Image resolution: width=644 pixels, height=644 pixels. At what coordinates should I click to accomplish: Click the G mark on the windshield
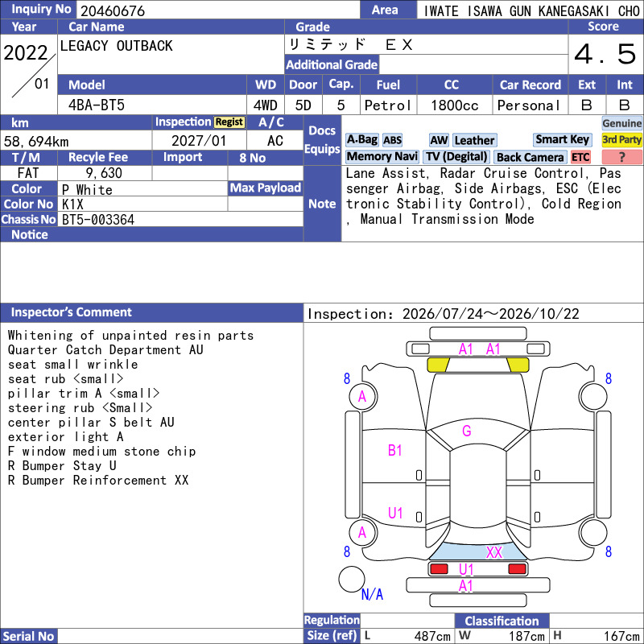tap(467, 431)
